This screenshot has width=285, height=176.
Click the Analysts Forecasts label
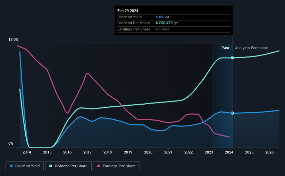252,48
